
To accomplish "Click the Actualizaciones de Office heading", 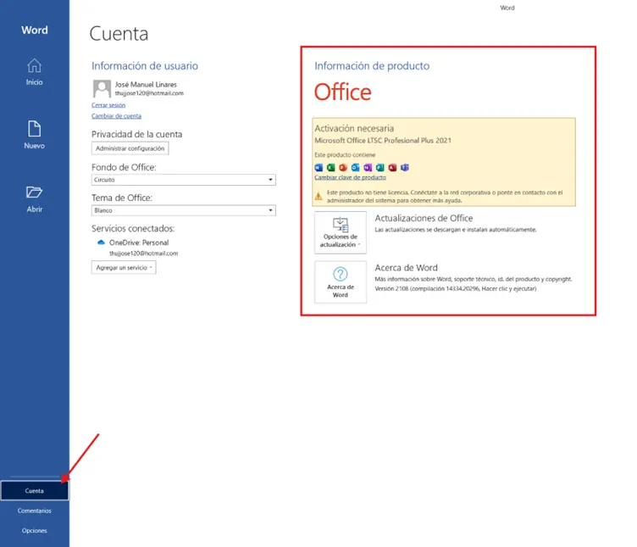I will (x=424, y=219).
